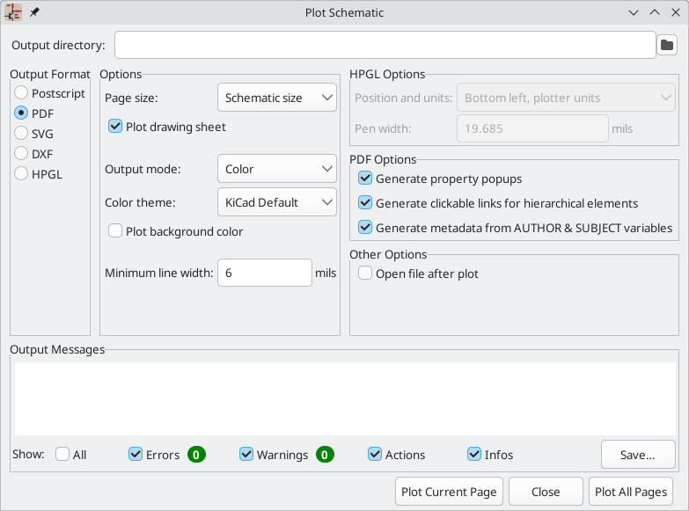The width and height of the screenshot is (689, 511).
Task: Disable Plot drawing sheet checkbox
Action: (115, 127)
